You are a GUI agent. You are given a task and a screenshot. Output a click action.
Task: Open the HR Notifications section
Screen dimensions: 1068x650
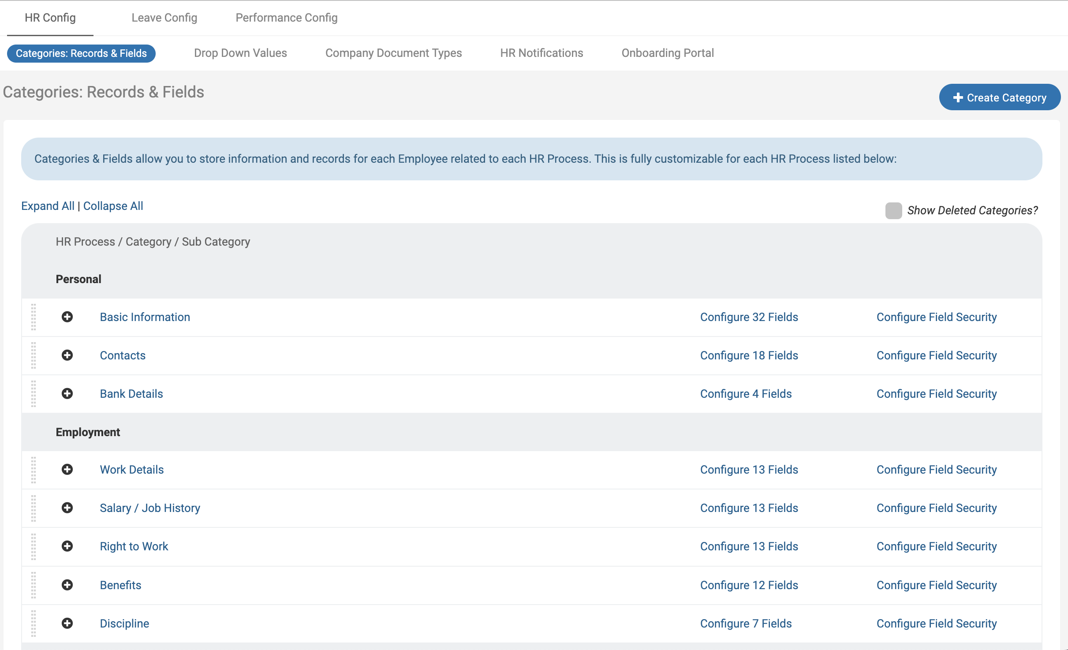[x=541, y=53]
